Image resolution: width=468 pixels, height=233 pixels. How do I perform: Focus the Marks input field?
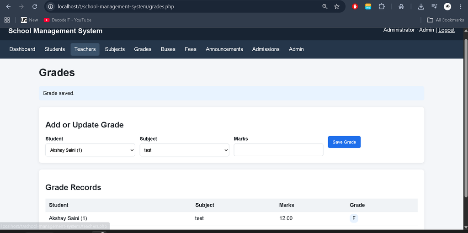click(278, 150)
